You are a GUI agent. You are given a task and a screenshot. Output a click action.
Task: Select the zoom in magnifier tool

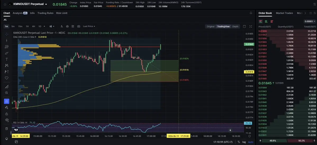click(7, 93)
